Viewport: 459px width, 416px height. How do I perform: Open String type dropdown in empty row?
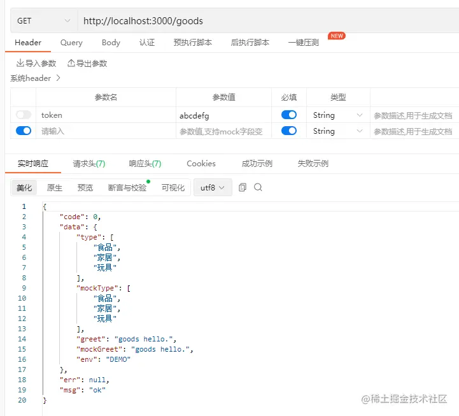pos(338,131)
